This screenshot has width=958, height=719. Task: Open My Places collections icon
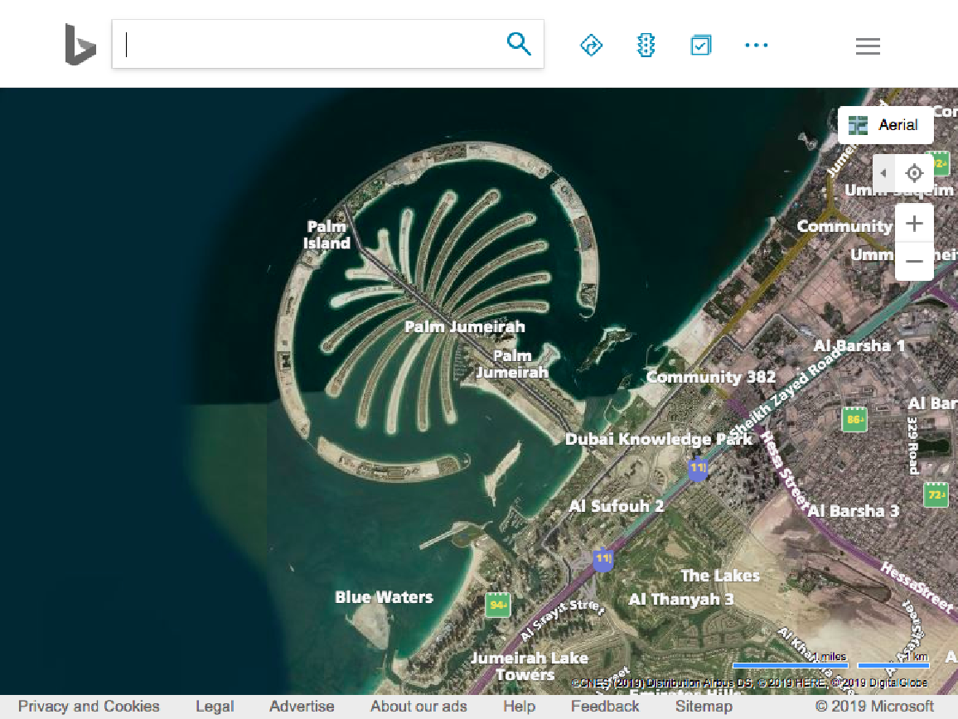pos(701,46)
